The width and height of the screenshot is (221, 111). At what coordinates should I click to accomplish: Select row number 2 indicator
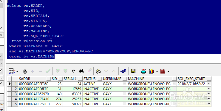pos(15,89)
